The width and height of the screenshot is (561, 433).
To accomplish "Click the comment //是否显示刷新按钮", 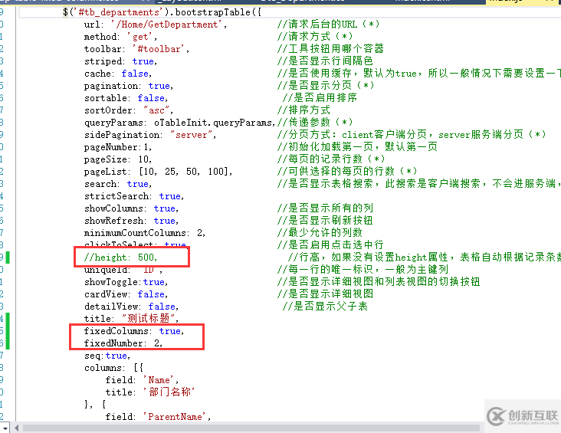I will [325, 221].
